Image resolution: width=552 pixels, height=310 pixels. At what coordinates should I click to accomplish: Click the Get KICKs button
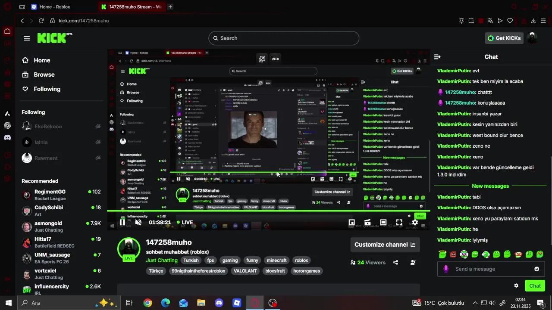(504, 38)
